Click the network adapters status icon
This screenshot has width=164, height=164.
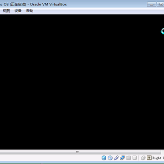point(123,158)
